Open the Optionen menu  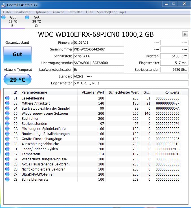pyautogui.click(x=41, y=12)
